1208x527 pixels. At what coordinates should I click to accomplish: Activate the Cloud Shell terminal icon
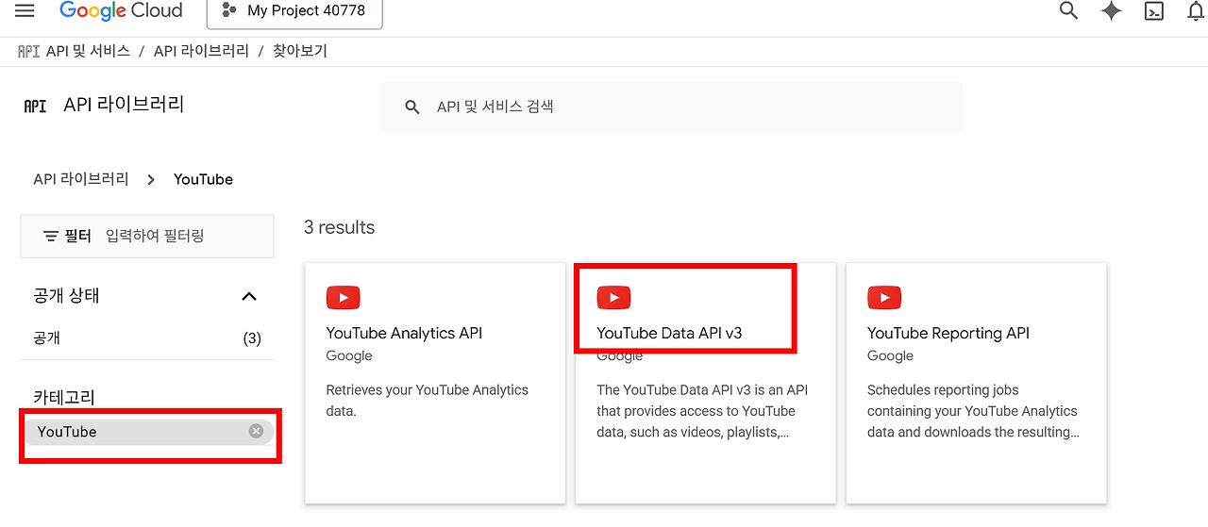click(x=1154, y=10)
